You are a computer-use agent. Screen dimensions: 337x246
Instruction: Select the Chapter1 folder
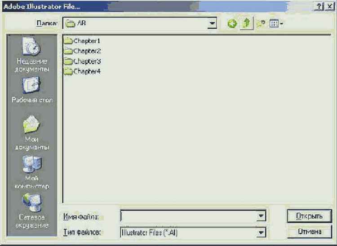point(82,41)
